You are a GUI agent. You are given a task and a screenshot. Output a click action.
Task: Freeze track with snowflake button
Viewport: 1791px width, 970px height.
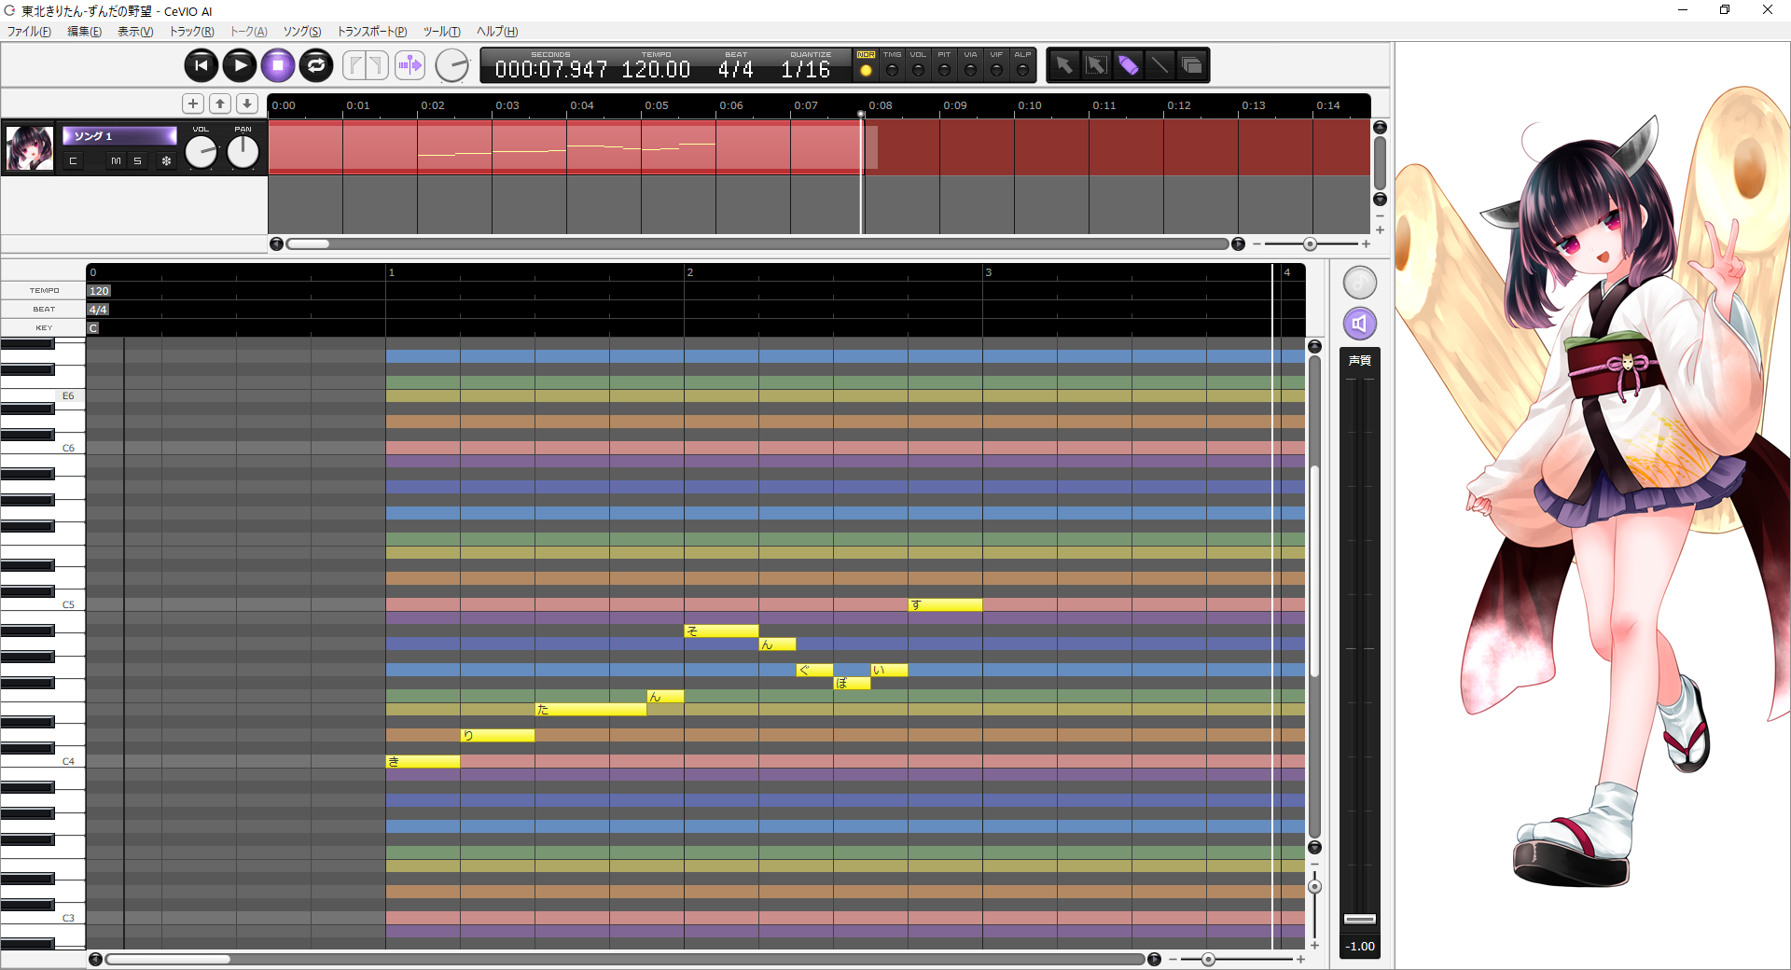[166, 161]
